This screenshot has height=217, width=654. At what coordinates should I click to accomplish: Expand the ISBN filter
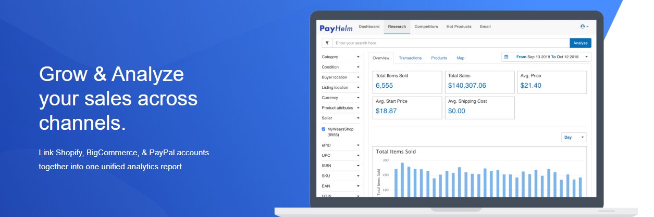[341, 166]
